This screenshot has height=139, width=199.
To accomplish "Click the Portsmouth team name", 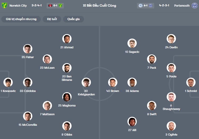I will 182,6.
